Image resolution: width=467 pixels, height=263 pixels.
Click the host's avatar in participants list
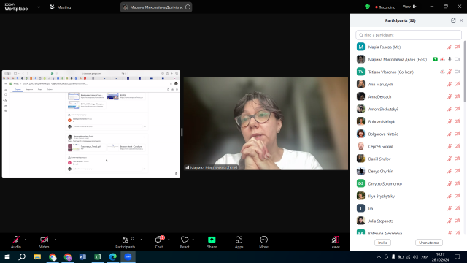[x=360, y=59]
